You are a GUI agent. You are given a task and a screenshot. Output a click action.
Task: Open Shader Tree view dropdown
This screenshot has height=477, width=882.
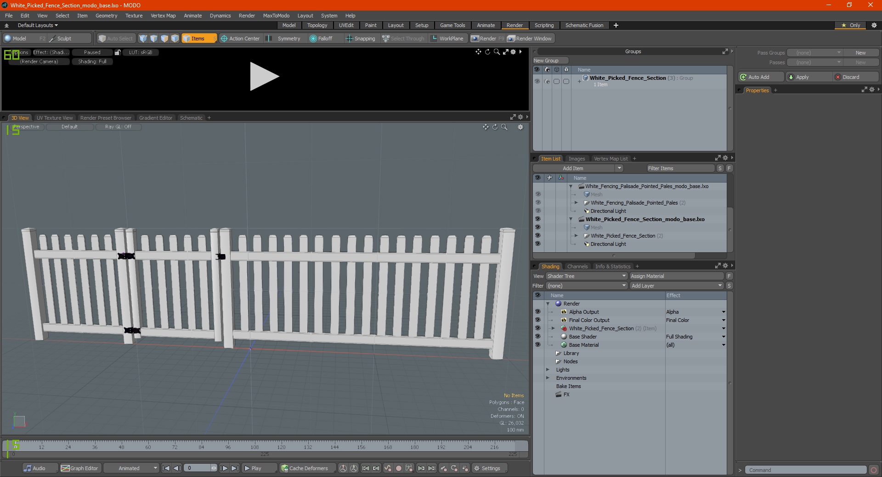click(x=587, y=276)
